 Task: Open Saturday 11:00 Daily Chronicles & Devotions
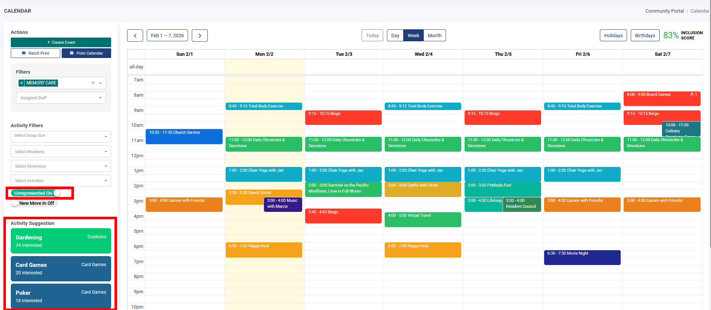coord(662,144)
